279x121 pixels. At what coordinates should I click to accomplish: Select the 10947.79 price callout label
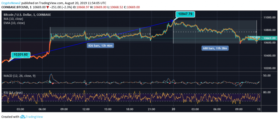click(185, 14)
